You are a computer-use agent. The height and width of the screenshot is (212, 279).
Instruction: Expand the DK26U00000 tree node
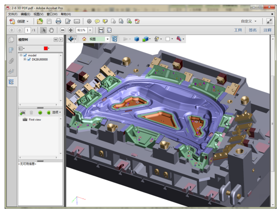point(25,59)
